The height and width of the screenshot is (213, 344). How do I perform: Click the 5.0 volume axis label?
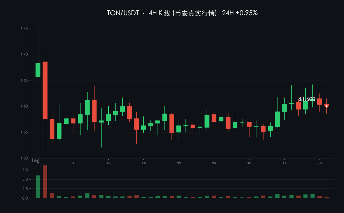click(26, 180)
